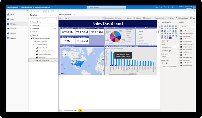Open the File menu
The width and height of the screenshot is (202, 118).
(x=61, y=18)
